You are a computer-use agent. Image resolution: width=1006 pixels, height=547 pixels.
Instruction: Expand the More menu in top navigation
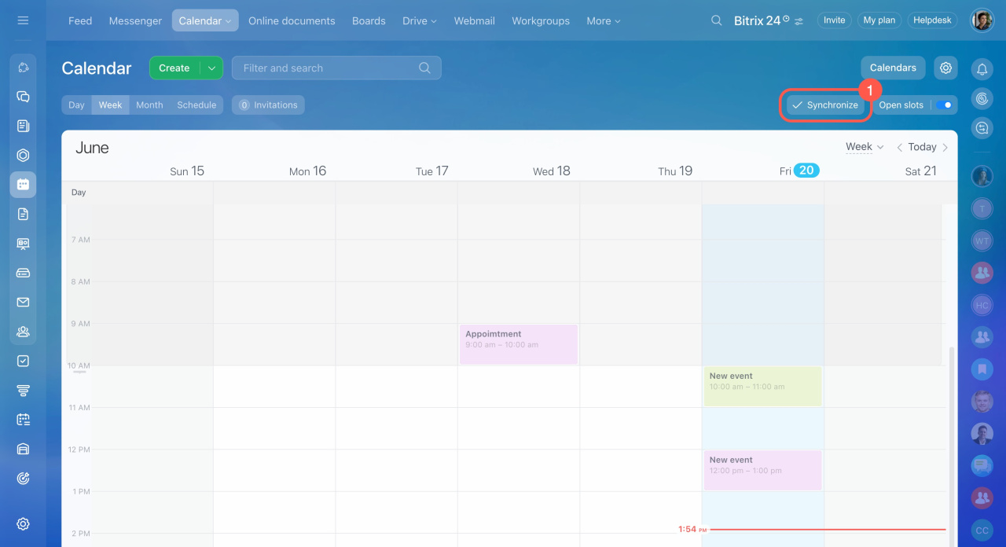click(x=603, y=21)
